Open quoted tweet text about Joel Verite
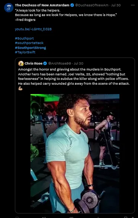This screenshot has height=218, width=138. tap(74, 77)
